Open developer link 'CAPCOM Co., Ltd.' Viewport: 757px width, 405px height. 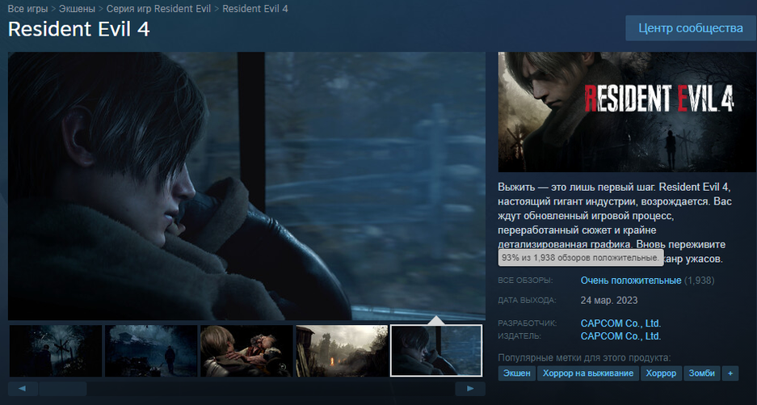[620, 323]
